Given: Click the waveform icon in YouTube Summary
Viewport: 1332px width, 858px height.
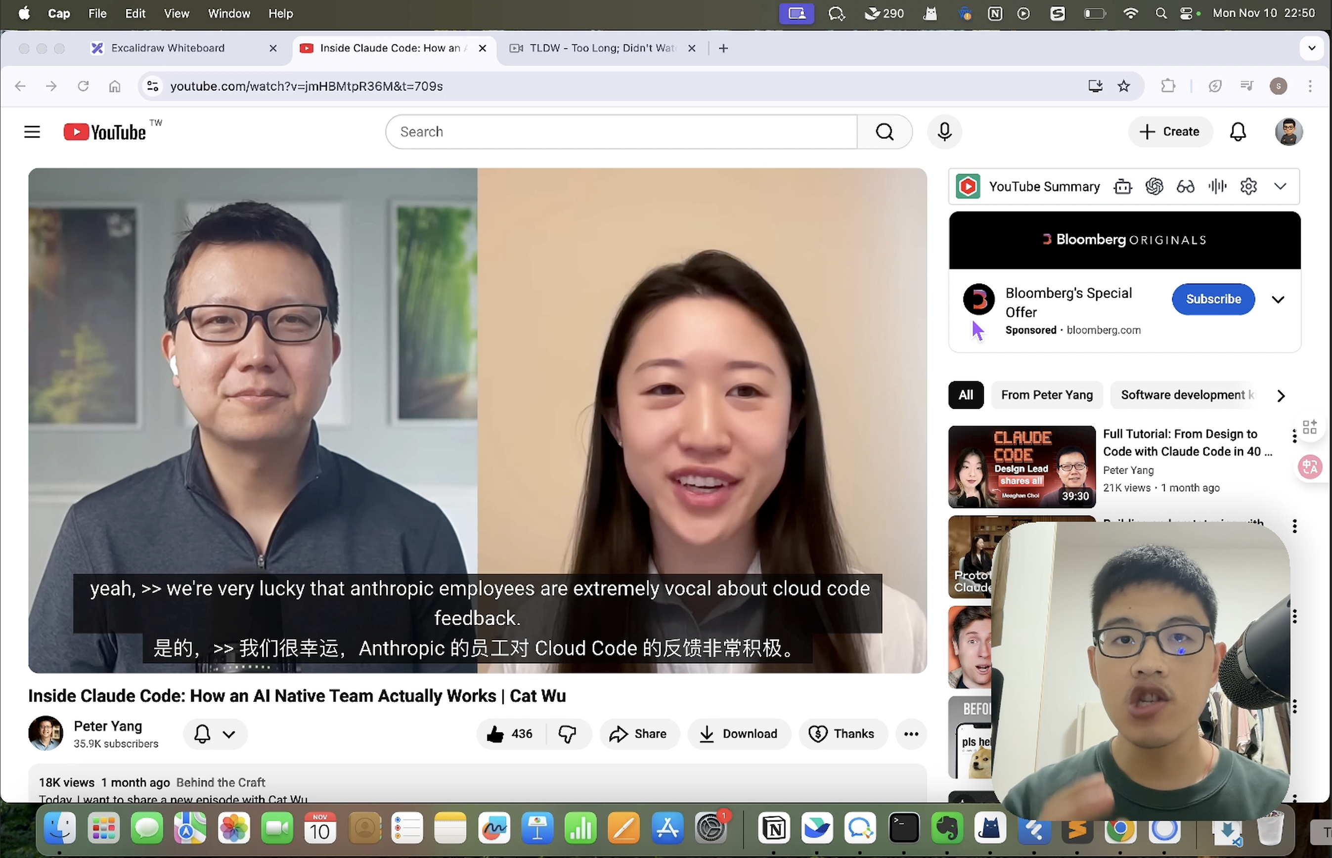Looking at the screenshot, I should (x=1217, y=187).
